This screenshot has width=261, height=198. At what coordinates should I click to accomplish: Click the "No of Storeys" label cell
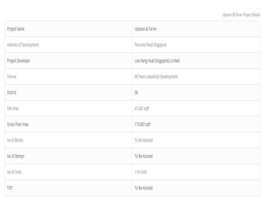[x=16, y=156]
